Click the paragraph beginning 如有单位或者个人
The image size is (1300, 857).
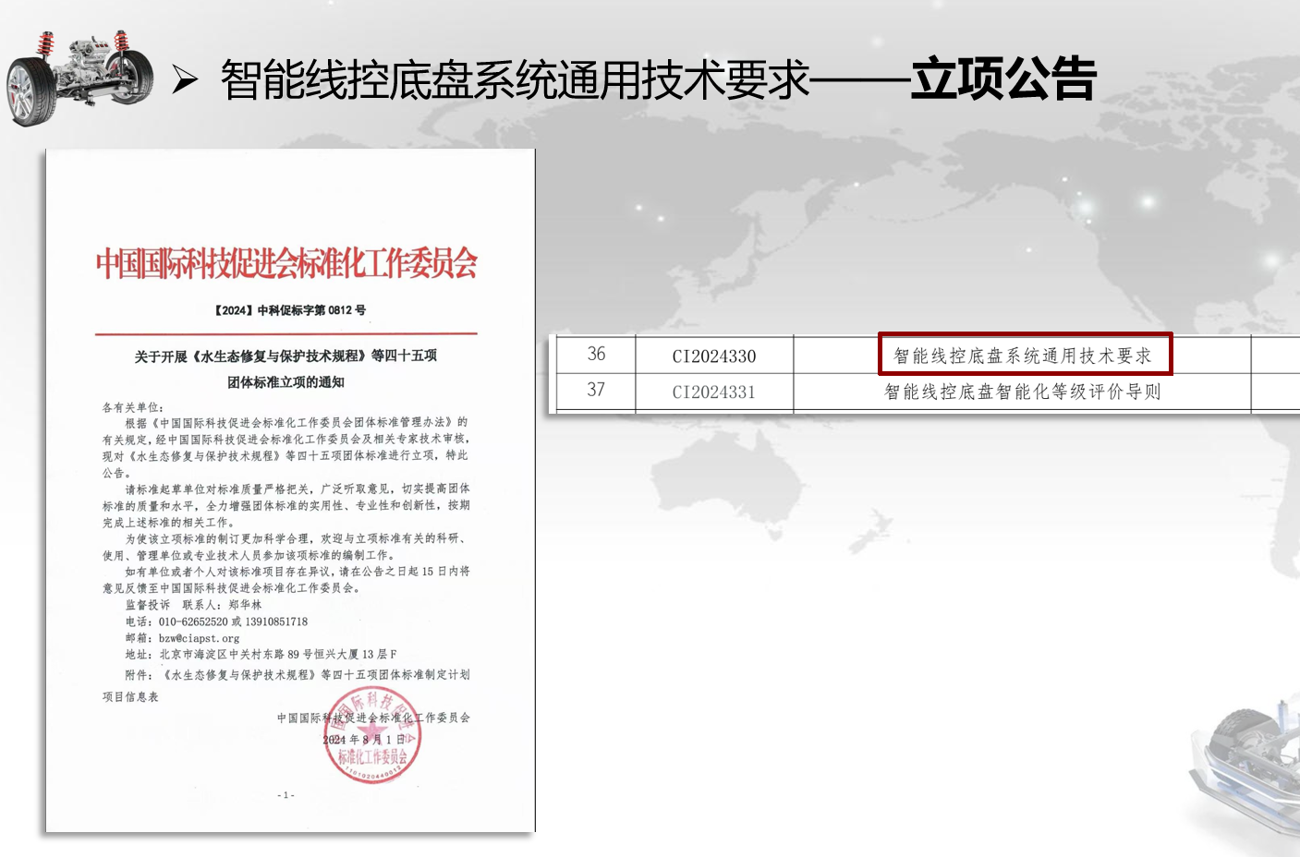click(x=286, y=580)
